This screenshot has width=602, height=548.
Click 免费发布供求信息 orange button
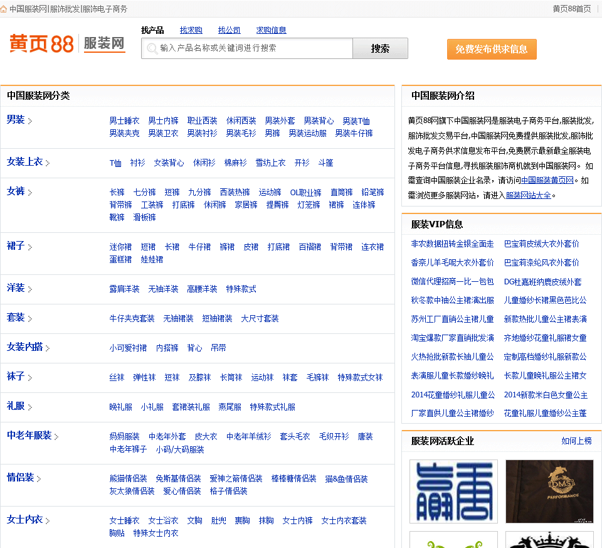click(x=492, y=49)
